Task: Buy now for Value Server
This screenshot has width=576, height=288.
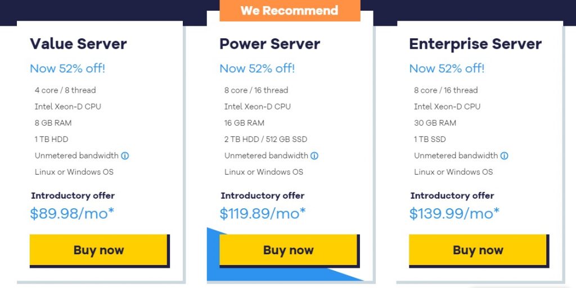Action: click(98, 250)
